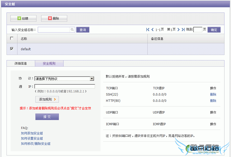The height and width of the screenshot is (157, 231).
Task: Open the 请选择下列协议 protocol dropdown
Action: click(64, 79)
